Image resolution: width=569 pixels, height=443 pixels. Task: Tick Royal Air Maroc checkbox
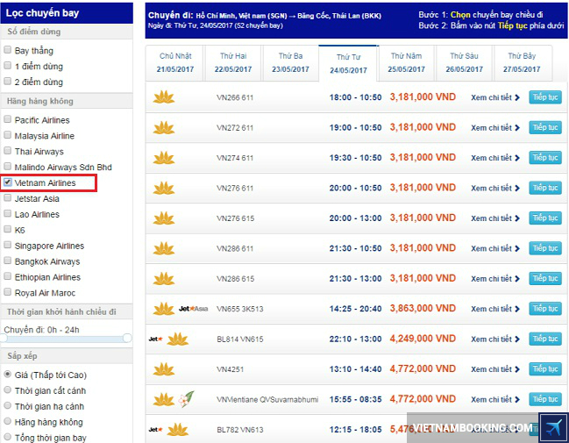pos(7,291)
